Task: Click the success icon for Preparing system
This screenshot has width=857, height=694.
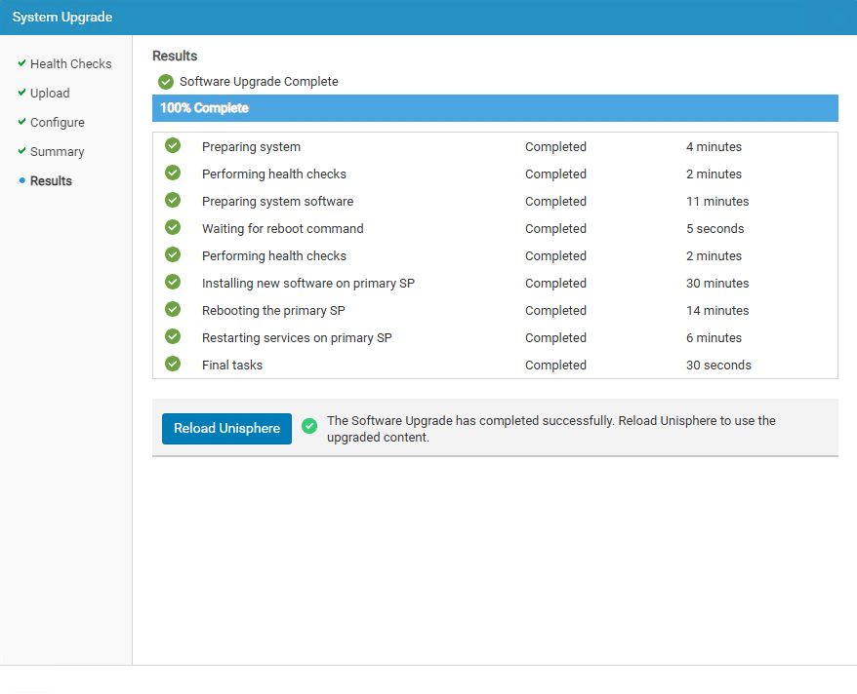Action: pos(173,145)
